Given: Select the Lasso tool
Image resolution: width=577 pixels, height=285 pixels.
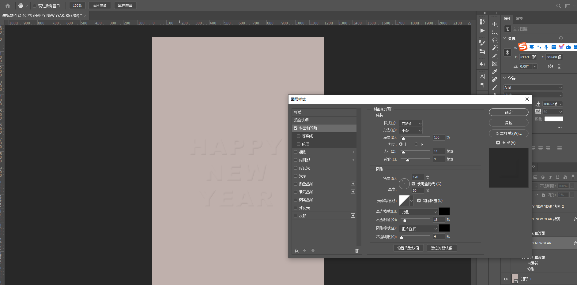Looking at the screenshot, I should 495,40.
